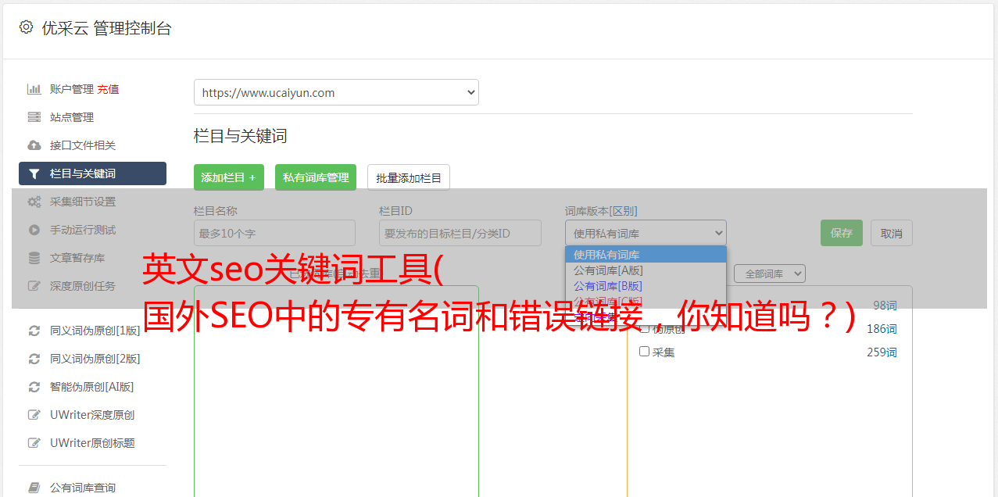Click the 98词 count
The width and height of the screenshot is (998, 497).
click(x=885, y=306)
